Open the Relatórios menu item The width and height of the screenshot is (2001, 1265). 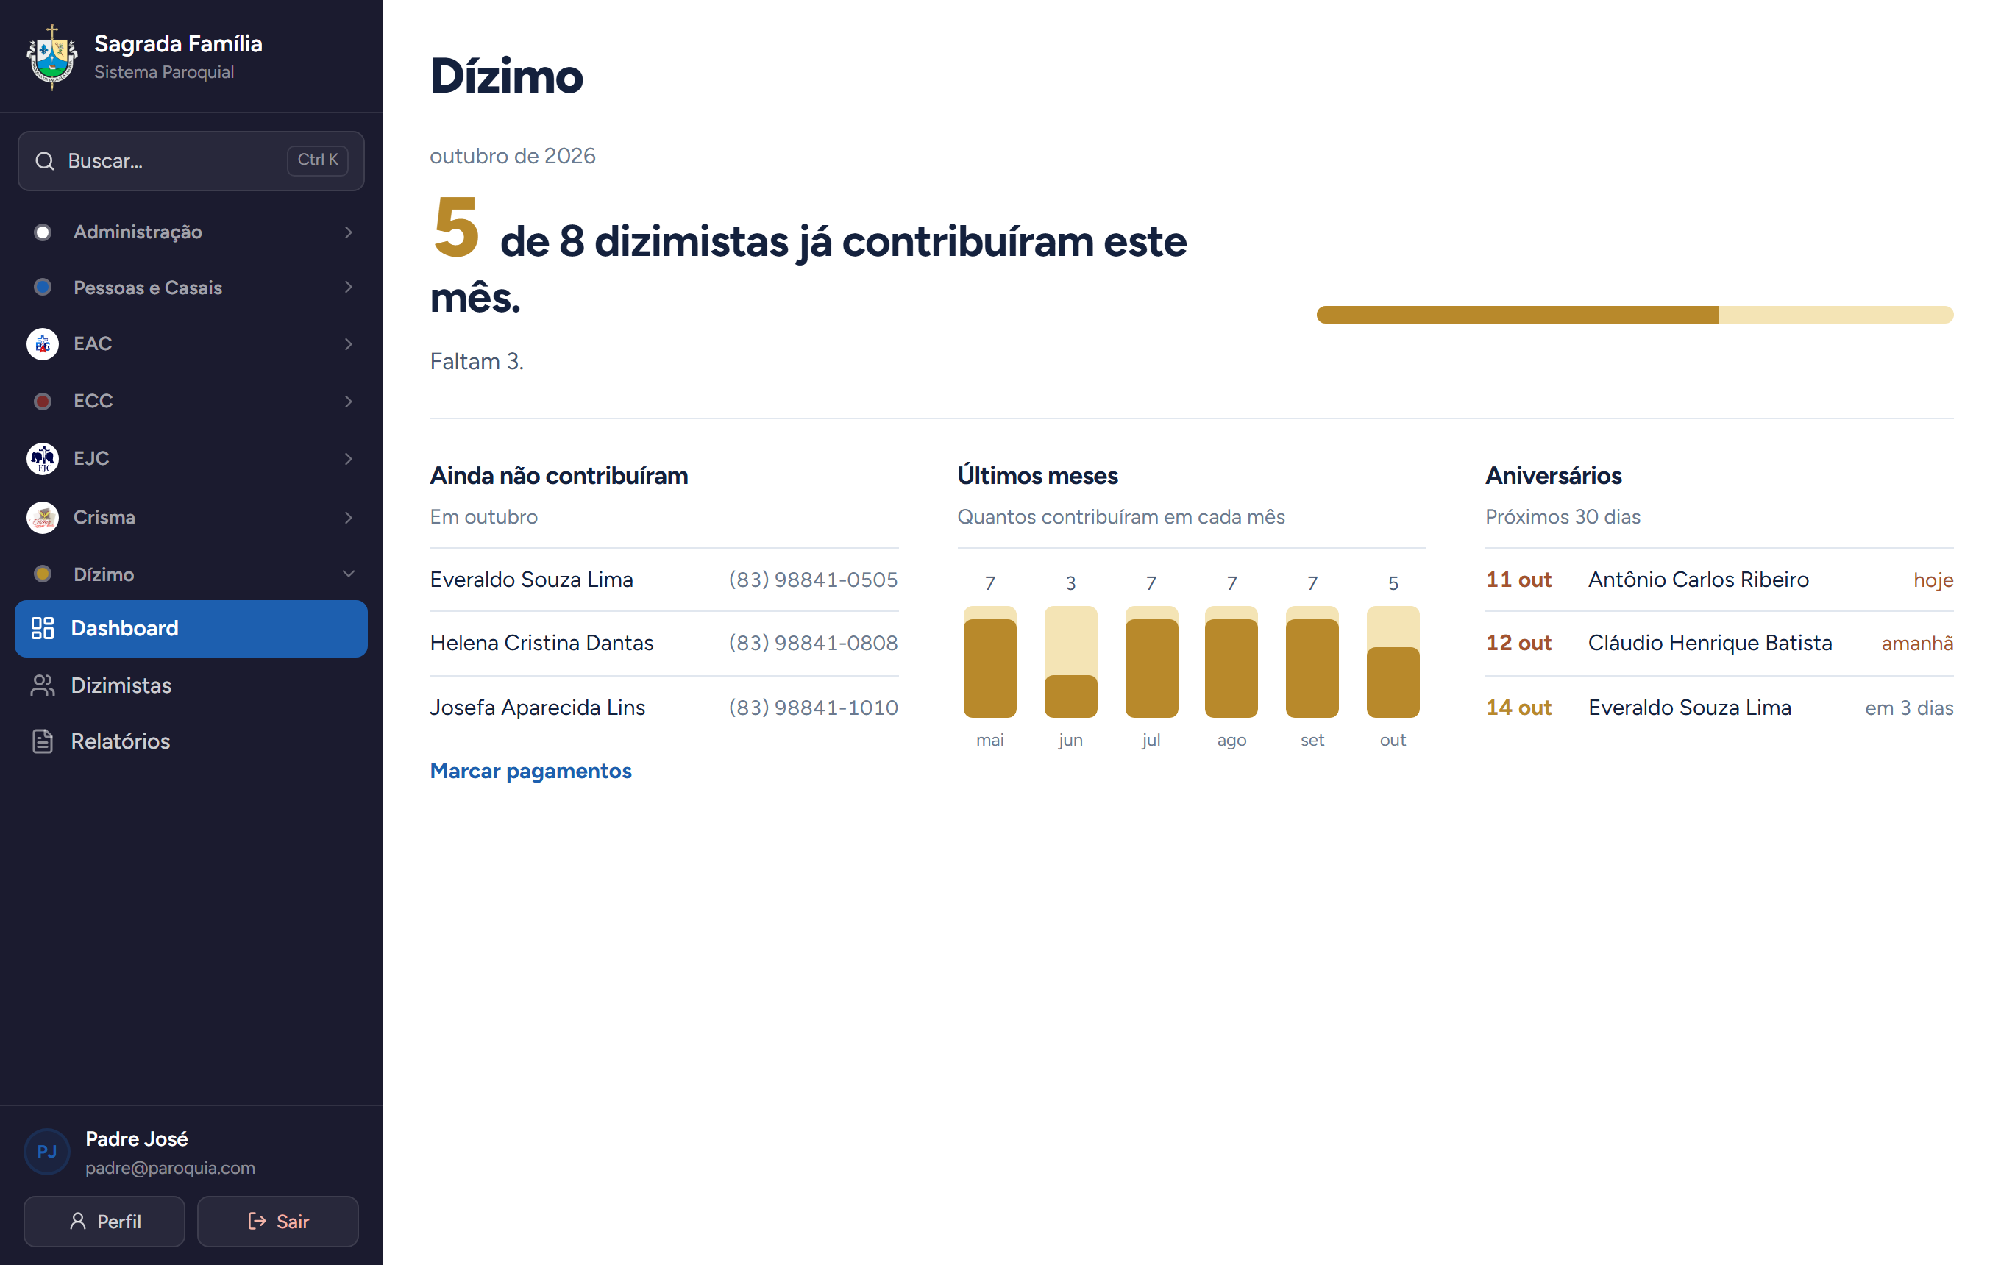coord(191,742)
